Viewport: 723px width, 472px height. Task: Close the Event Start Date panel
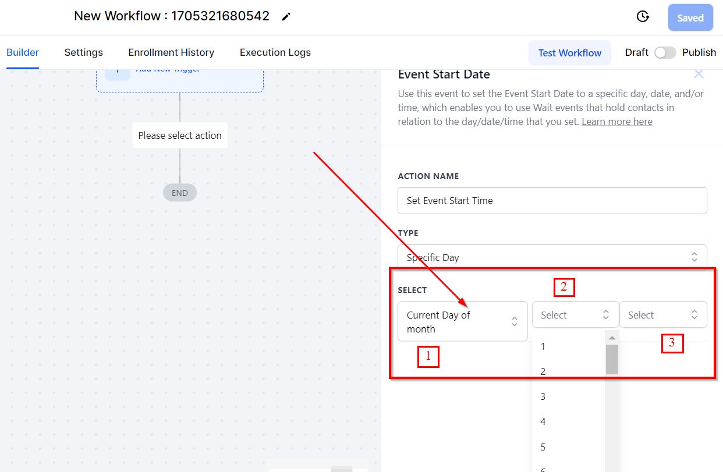pos(699,74)
